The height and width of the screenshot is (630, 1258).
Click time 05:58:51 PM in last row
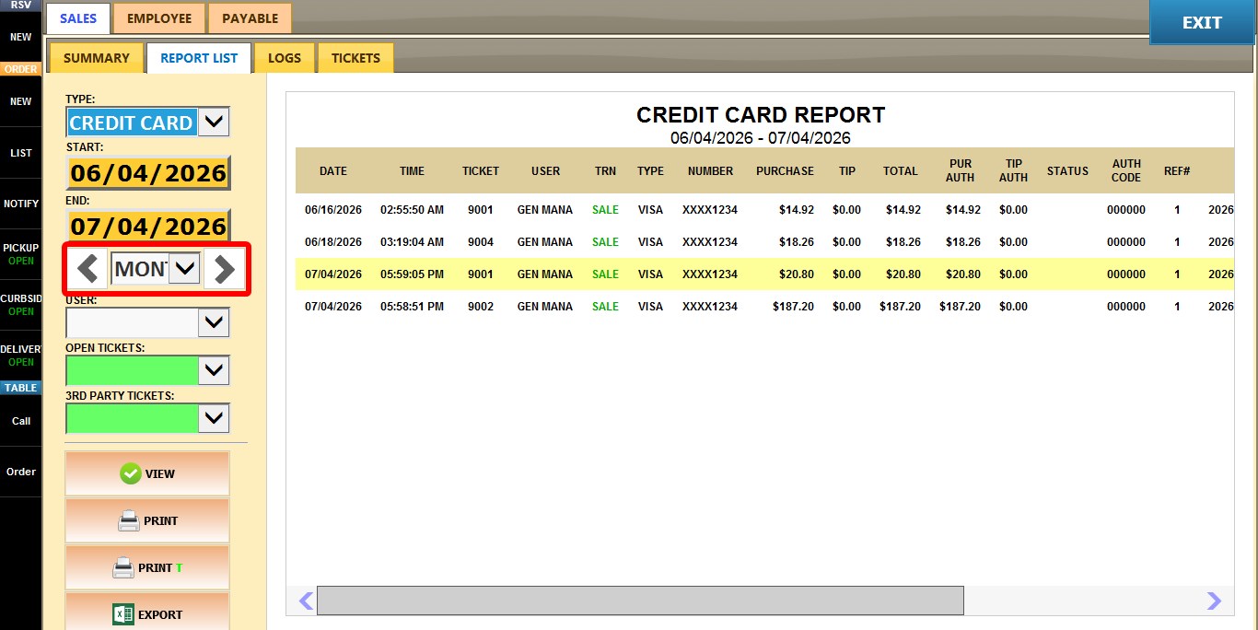pos(412,307)
